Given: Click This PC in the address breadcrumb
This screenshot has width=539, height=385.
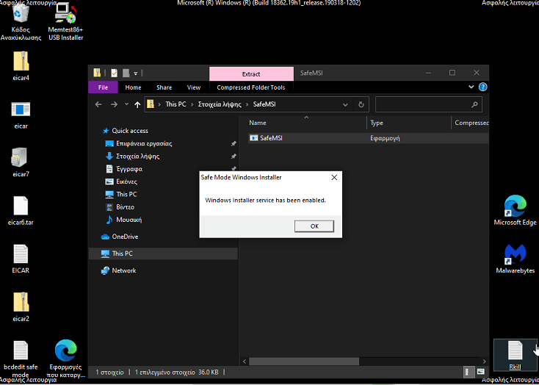Looking at the screenshot, I should (x=176, y=104).
